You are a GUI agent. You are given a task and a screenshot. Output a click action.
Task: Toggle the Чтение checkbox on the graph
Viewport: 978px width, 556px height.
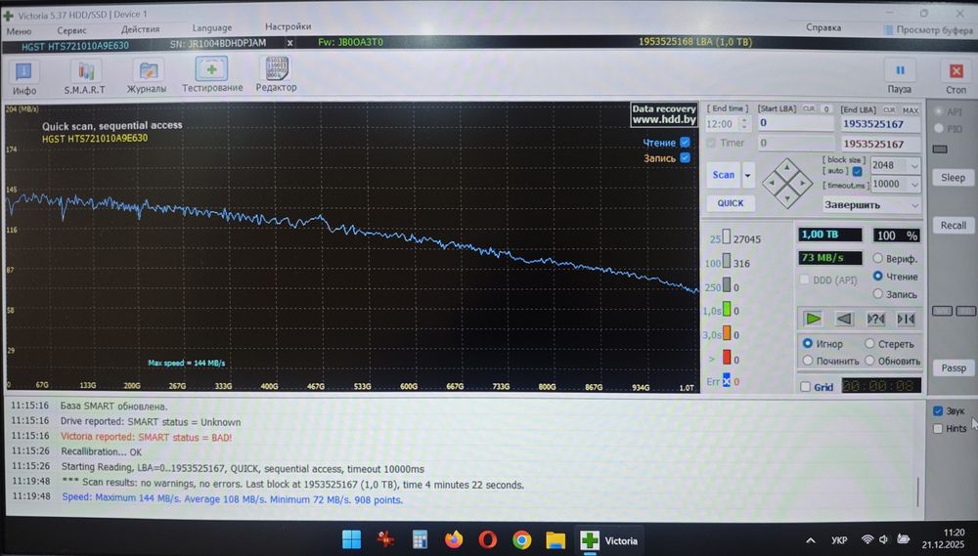(x=685, y=142)
